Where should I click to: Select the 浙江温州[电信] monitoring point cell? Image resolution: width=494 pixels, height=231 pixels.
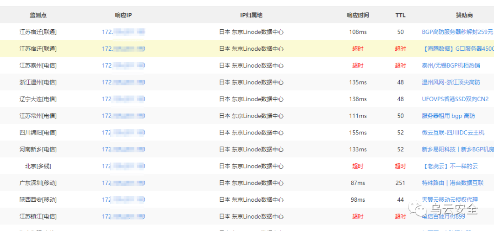coord(38,82)
